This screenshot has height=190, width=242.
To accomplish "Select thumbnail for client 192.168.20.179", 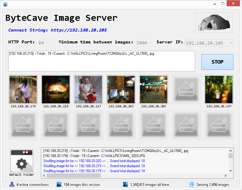I will click(23, 89).
